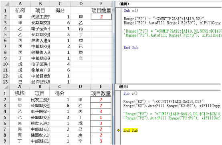This screenshot has height=145, width=222.
Task: Select the cell starting with 邮你贷放
Action: (x=40, y=82)
